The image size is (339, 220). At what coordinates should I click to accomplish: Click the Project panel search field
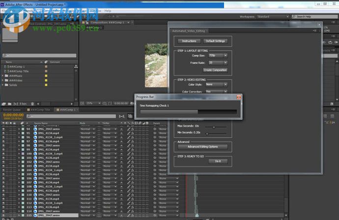[40, 55]
